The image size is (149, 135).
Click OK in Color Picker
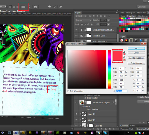136,49
